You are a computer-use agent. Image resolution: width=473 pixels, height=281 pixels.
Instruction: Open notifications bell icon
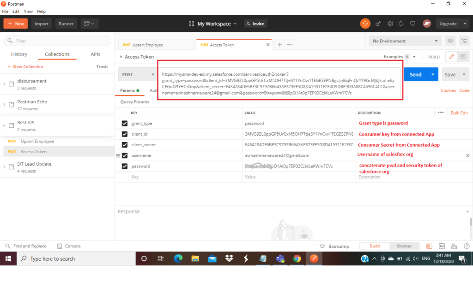pyautogui.click(x=400, y=24)
